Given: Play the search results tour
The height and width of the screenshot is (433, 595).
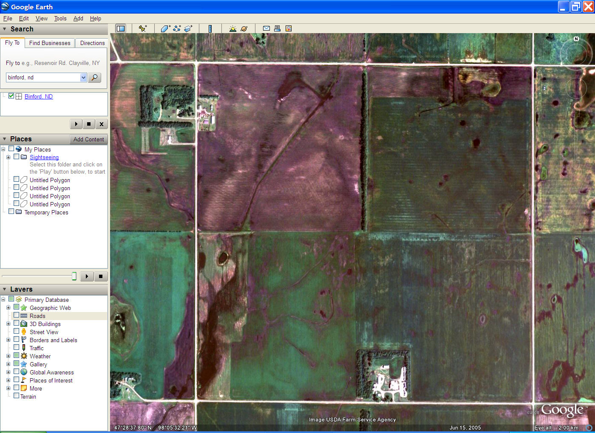Looking at the screenshot, I should pos(76,124).
